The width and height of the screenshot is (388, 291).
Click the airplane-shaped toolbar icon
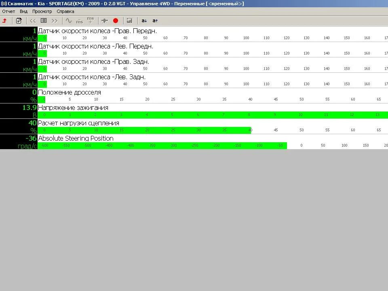coord(105,21)
